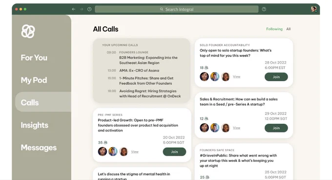This screenshot has height=180, width=332.
Task: Click the back arrow in the top bar
Action: pos(73,9)
